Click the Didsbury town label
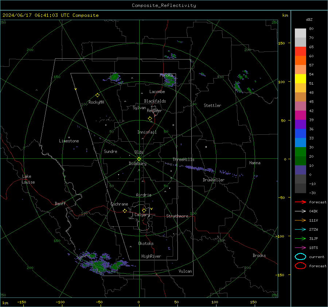The image size is (328, 307). pyautogui.click(x=137, y=164)
